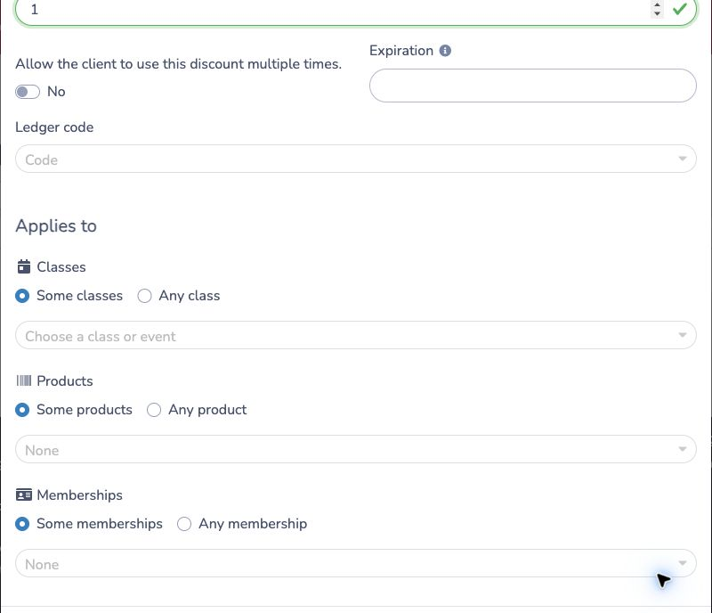
Task: Click the Products barcode icon
Action: click(x=24, y=380)
